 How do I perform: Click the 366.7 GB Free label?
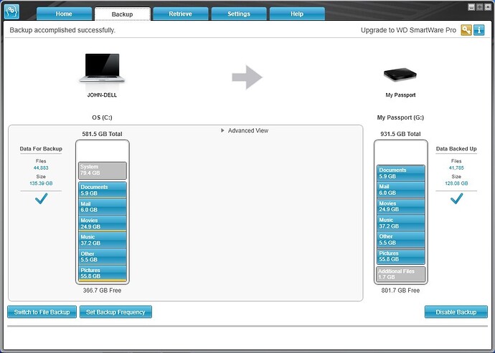102,290
